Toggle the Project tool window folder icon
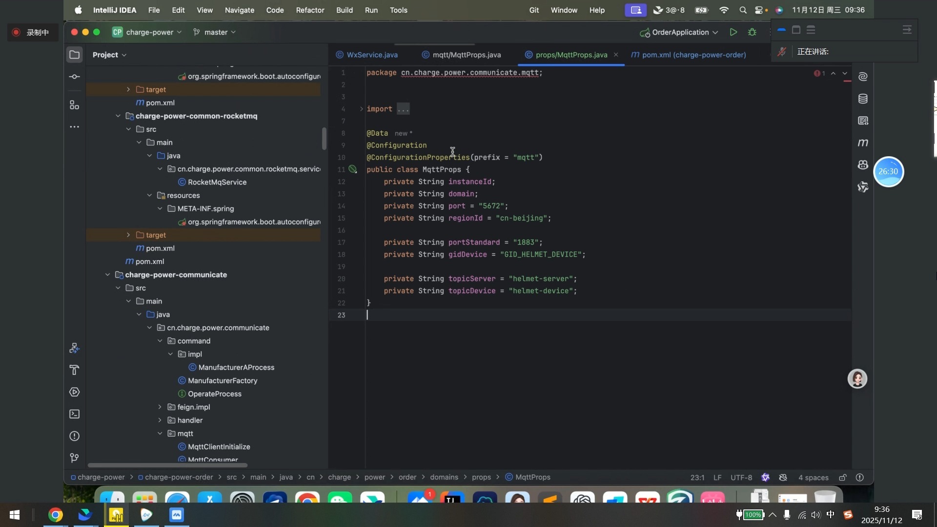 coord(74,55)
